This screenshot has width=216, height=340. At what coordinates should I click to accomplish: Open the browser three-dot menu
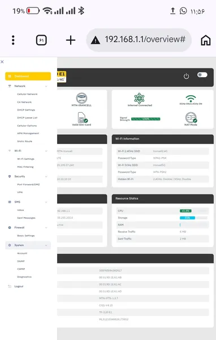[13, 40]
